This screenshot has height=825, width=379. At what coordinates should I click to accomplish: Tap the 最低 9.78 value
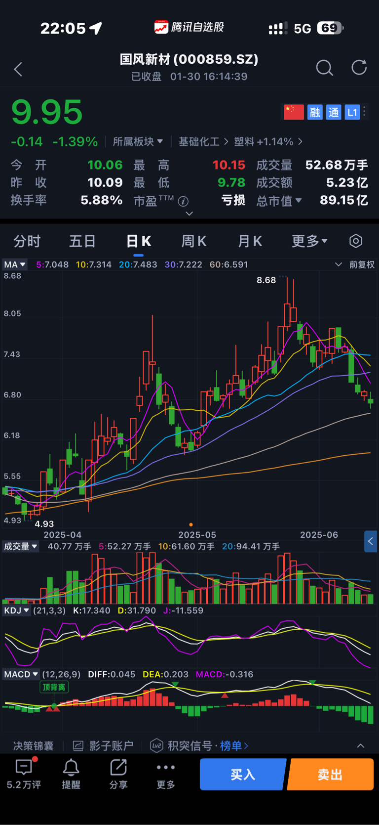click(231, 183)
